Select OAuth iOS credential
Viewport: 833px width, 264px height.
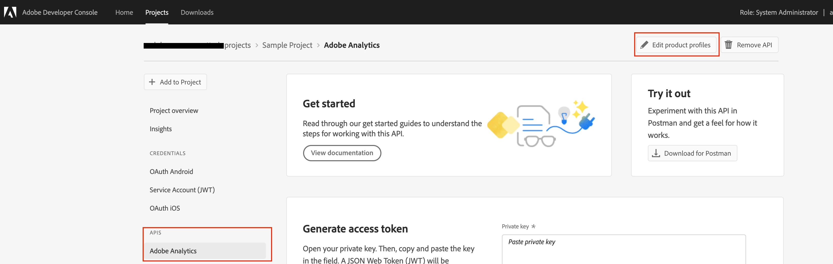pyautogui.click(x=165, y=208)
